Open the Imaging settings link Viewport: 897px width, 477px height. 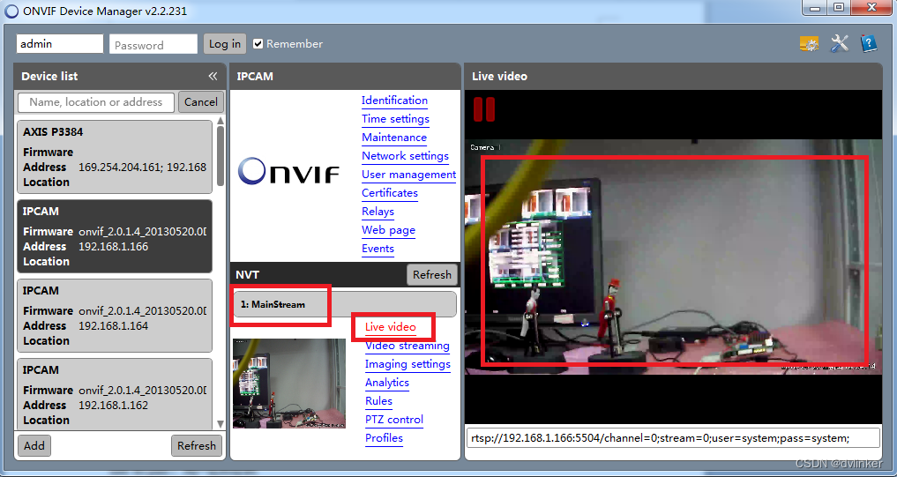(407, 364)
